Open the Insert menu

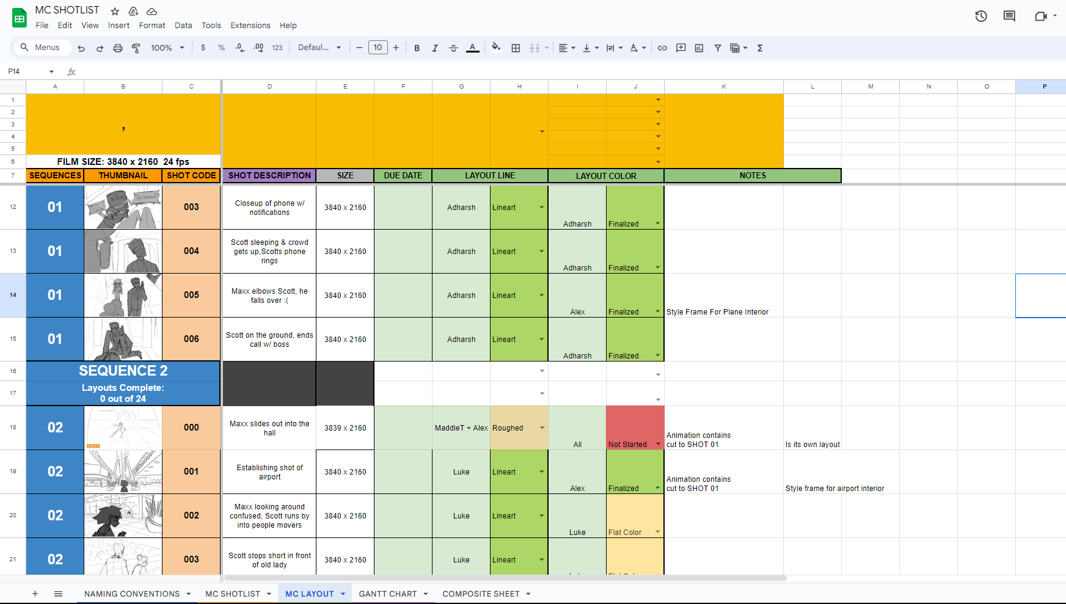[119, 25]
